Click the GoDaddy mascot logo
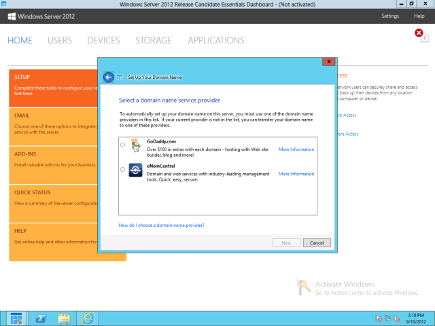Screen dimensions: 435x326 pyautogui.click(x=136, y=145)
